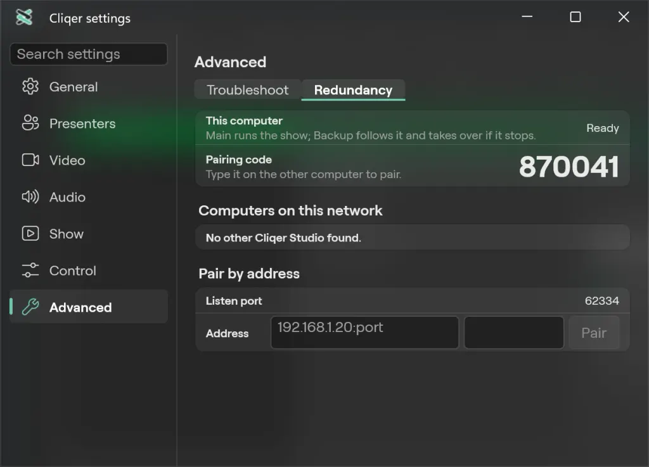Screen dimensions: 649x467
Task: Click 'Main runs the show' description text
Action: click(370, 135)
